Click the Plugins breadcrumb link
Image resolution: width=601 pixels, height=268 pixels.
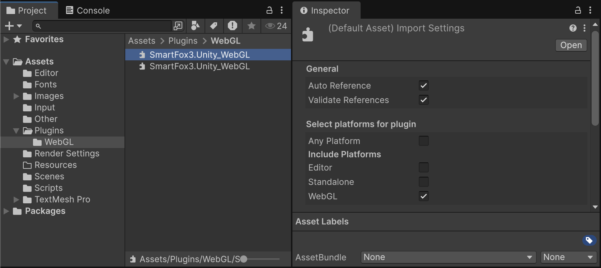pyautogui.click(x=183, y=41)
